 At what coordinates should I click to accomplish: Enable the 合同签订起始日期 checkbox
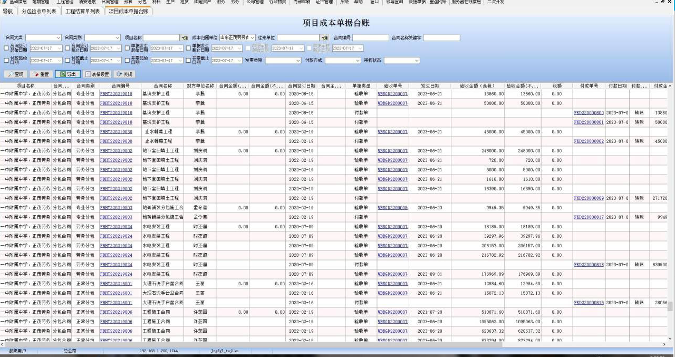6,48
